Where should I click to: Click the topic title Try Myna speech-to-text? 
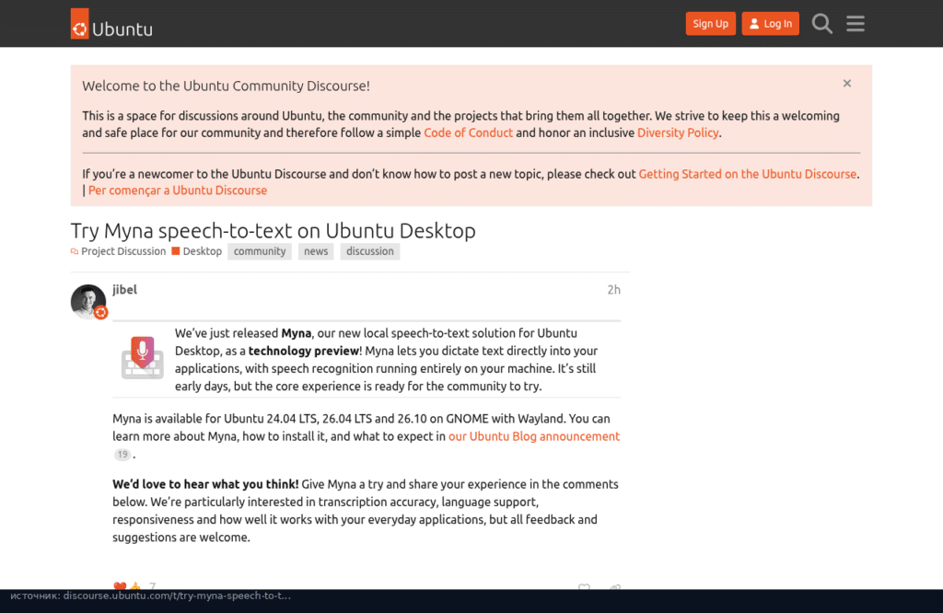tap(273, 231)
